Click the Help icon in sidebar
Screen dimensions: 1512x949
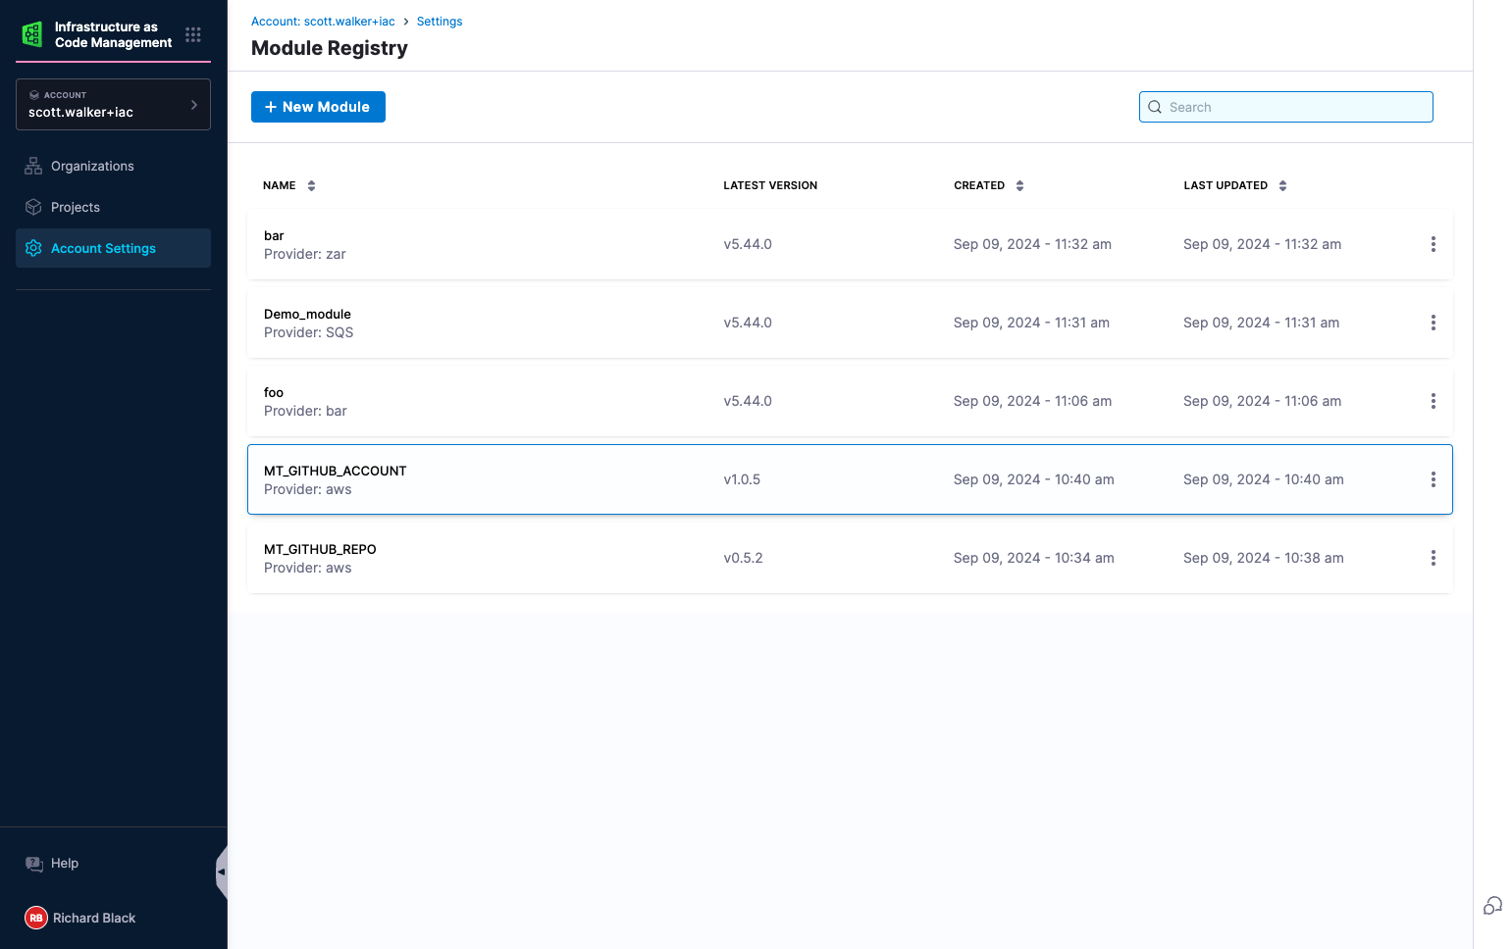(x=34, y=864)
